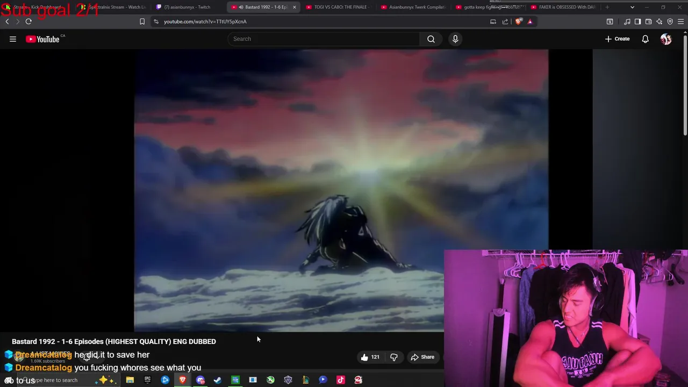The height and width of the screenshot is (387, 688).
Task: Open the YouTube hamburger guide menu
Action: click(13, 39)
